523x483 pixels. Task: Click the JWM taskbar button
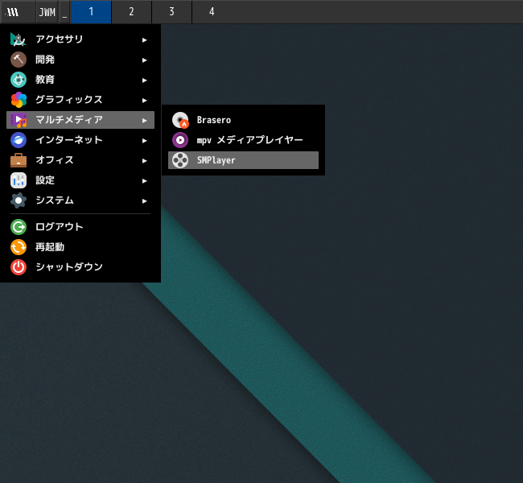point(47,12)
